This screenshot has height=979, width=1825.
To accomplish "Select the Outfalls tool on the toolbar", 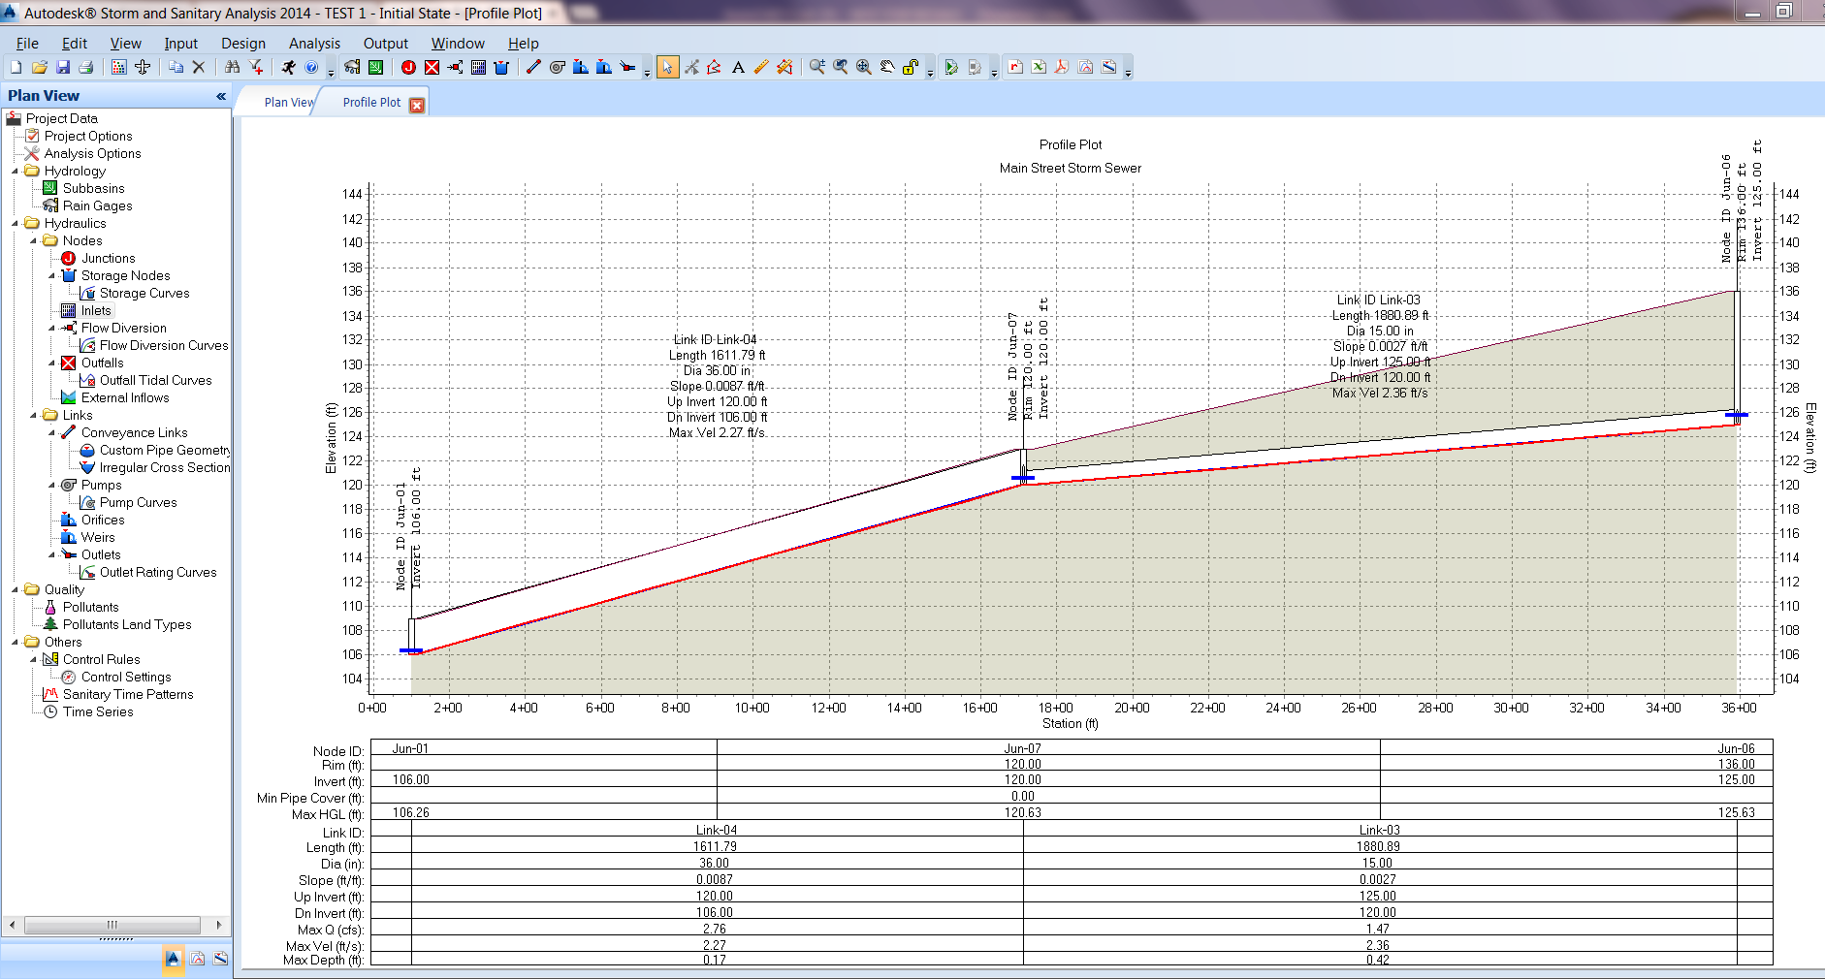I will pos(432,67).
